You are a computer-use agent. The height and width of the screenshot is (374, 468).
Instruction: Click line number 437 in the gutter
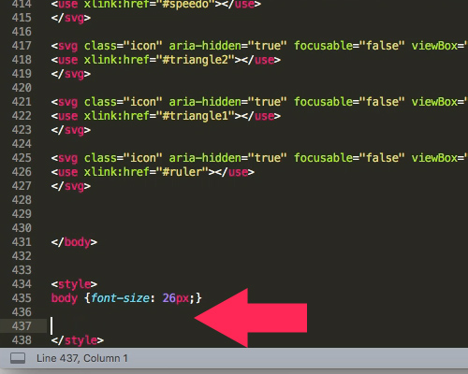pyautogui.click(x=22, y=326)
